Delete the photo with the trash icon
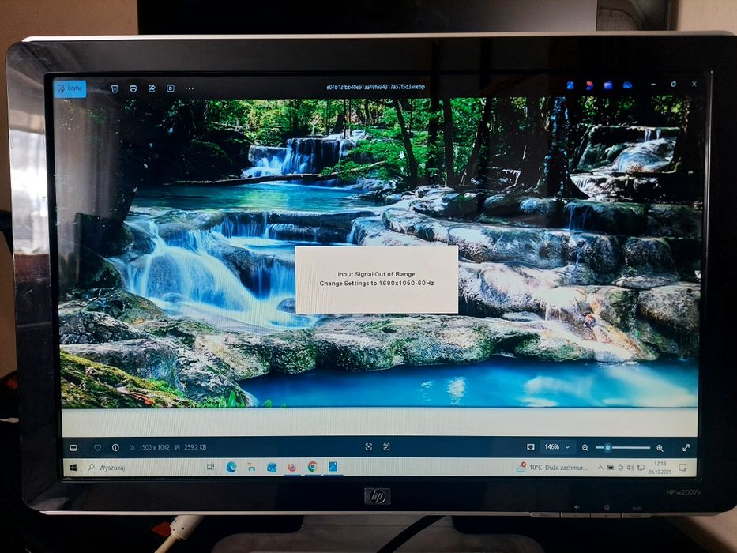This screenshot has height=553, width=737. tap(115, 88)
